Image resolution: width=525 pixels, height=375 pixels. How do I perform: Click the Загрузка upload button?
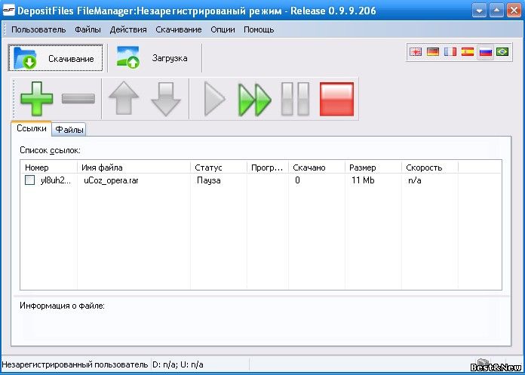(x=153, y=58)
